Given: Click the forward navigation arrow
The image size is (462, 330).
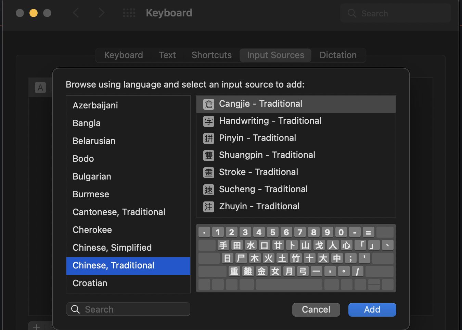Looking at the screenshot, I should click(102, 12).
